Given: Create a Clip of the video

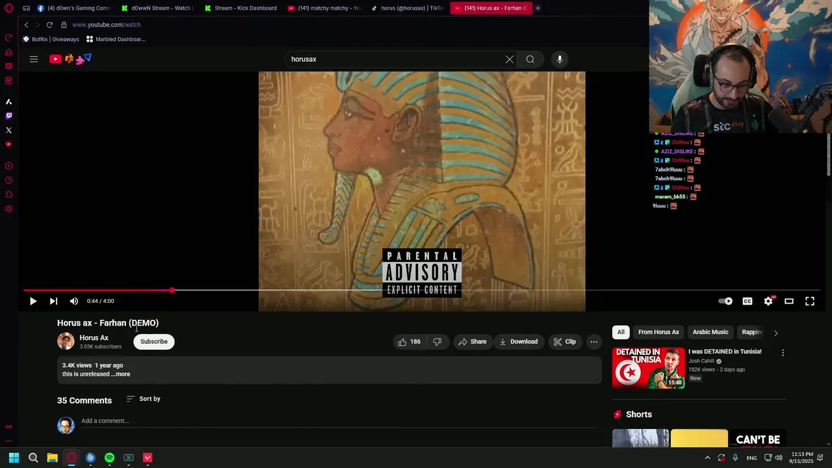Looking at the screenshot, I should coord(564,341).
